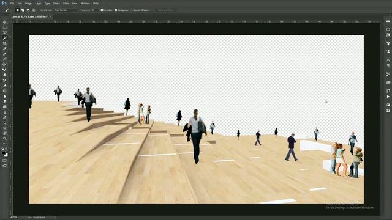Viewport: 392px width, 220px height.
Task: Open the File menu
Action: pyautogui.click(x=12, y=4)
